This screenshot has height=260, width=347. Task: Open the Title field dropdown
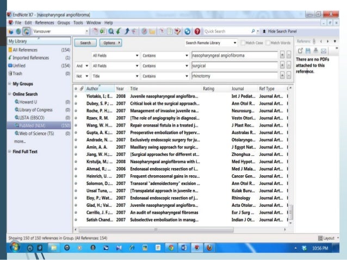click(115, 76)
